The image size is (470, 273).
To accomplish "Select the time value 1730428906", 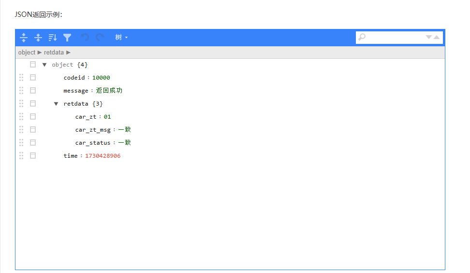I will click(103, 156).
